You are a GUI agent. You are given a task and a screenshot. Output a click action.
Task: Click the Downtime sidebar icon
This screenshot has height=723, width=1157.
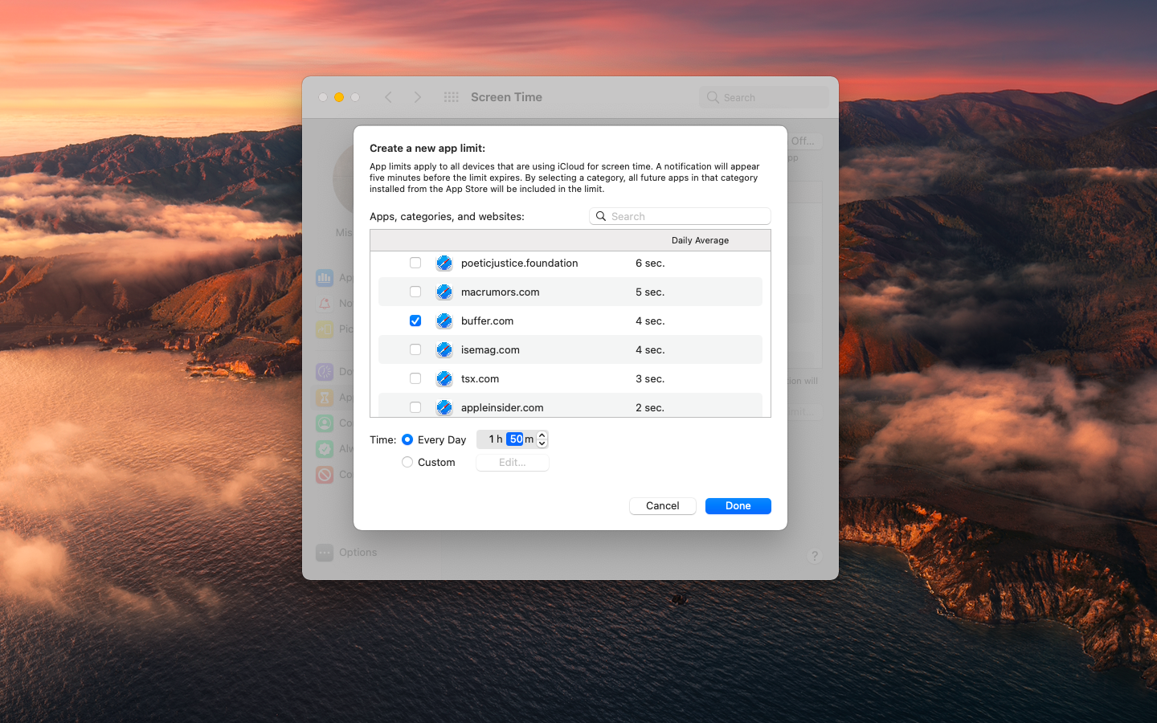[x=325, y=372]
